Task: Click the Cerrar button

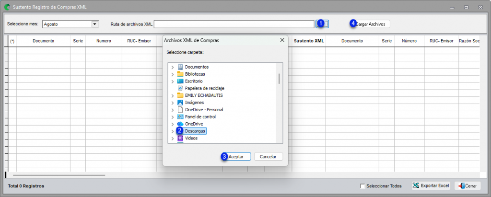Action: [x=468, y=185]
